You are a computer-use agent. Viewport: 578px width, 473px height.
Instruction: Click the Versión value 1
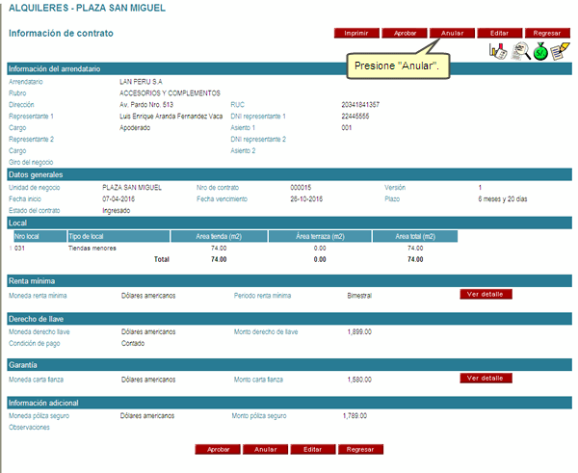[480, 186]
